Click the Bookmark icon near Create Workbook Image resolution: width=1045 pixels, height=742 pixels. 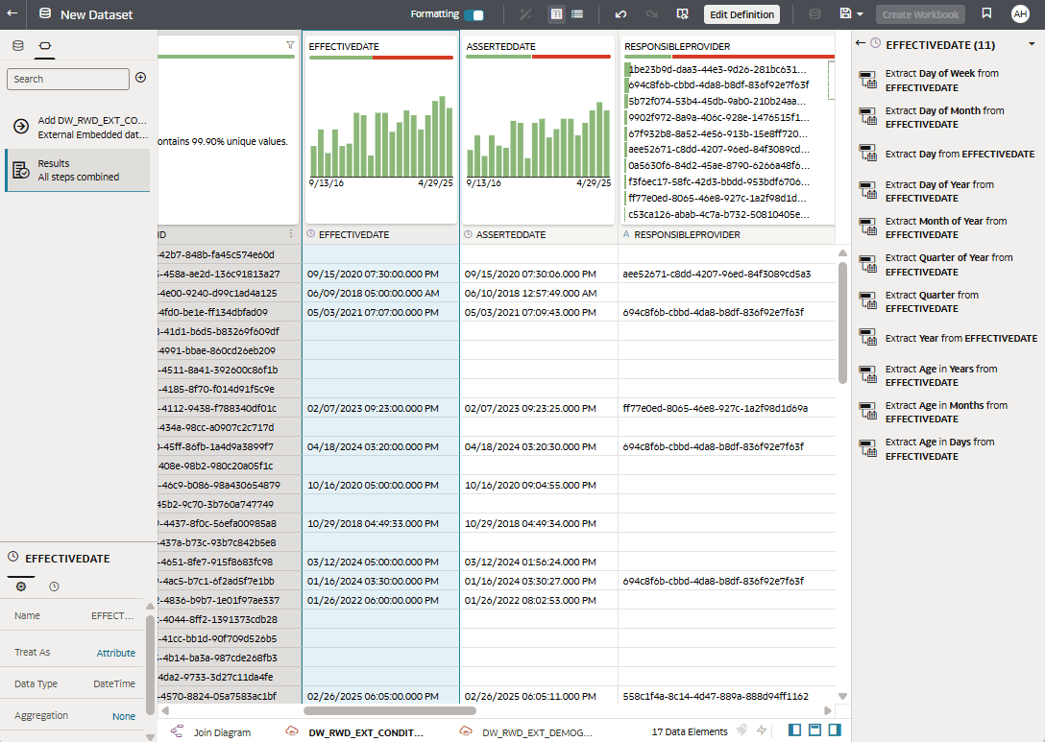[x=986, y=13]
